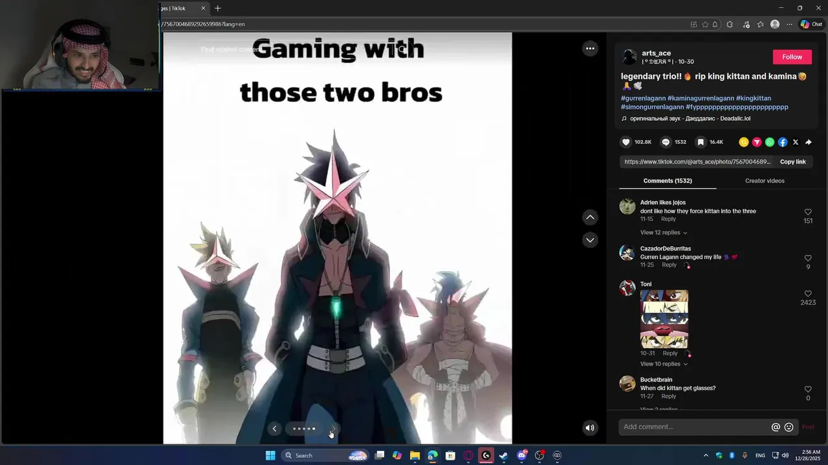Follow the arts_ace account
Image resolution: width=828 pixels, height=465 pixels.
point(792,57)
